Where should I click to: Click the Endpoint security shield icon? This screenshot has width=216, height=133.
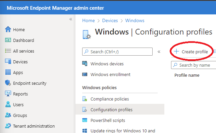tap(8, 83)
